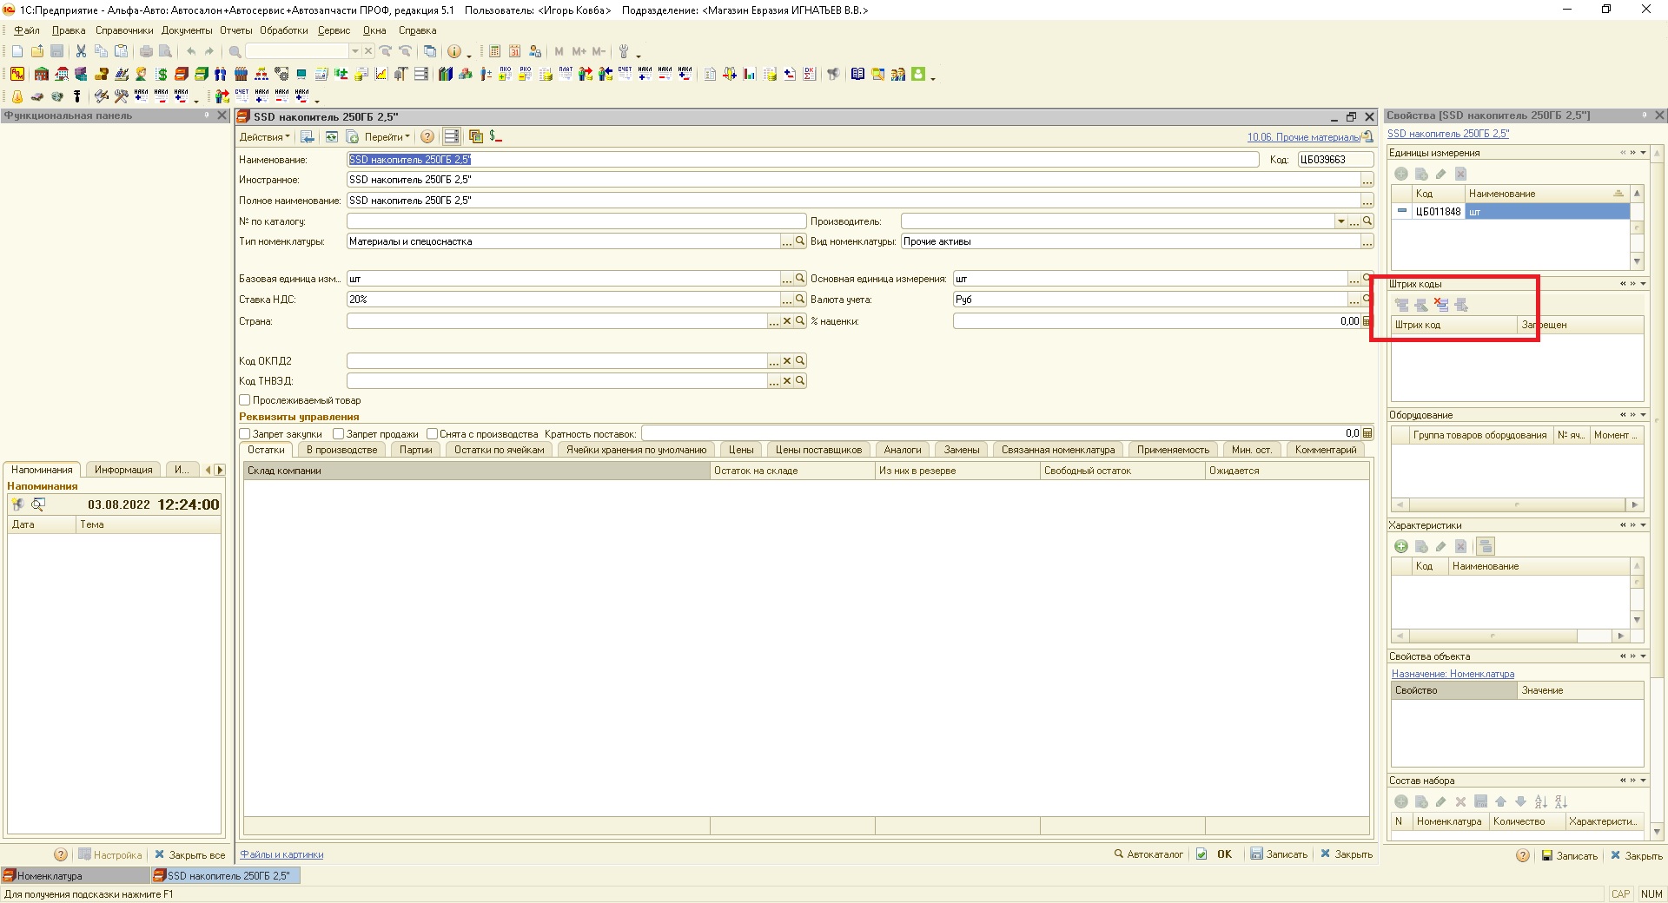Open the 10.06. Прочие материалы link

click(1303, 137)
